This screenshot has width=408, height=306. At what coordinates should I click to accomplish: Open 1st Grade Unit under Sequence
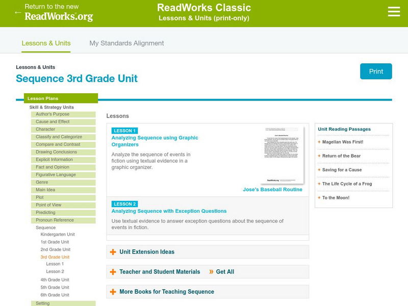(x=55, y=242)
